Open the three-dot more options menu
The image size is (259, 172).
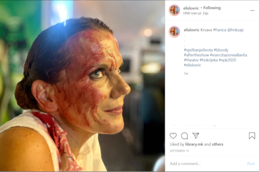(x=252, y=10)
